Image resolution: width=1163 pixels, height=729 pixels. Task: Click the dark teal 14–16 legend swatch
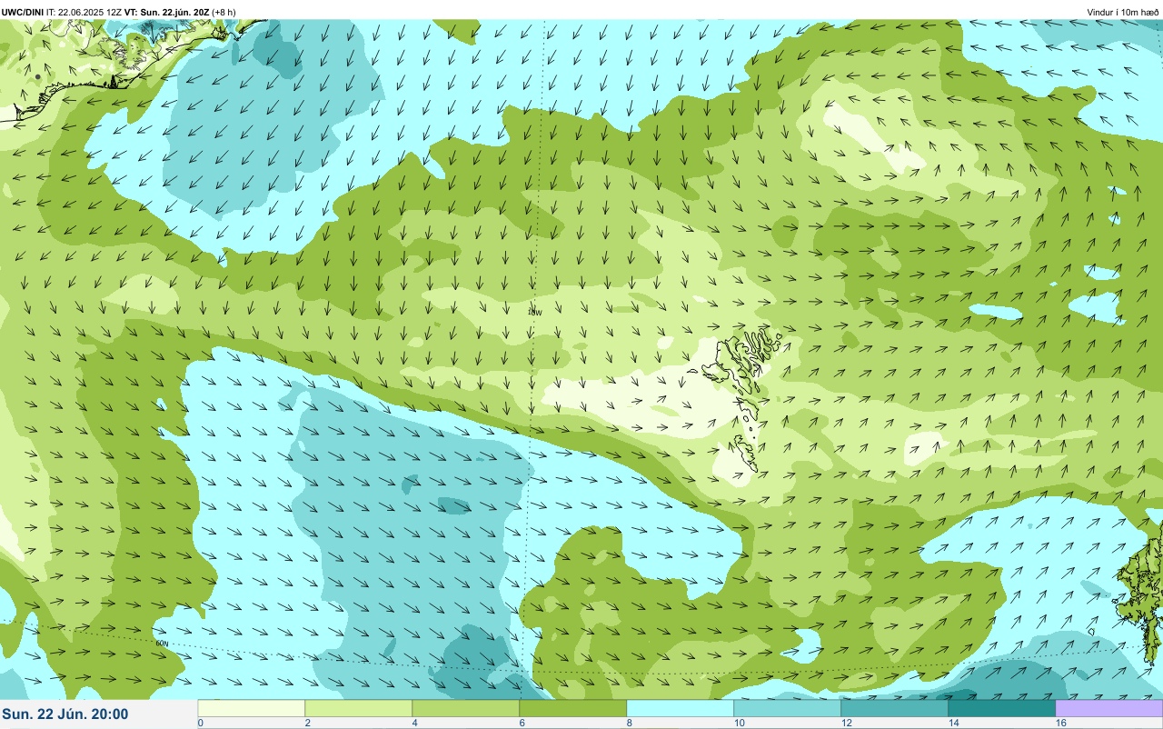(1002, 708)
